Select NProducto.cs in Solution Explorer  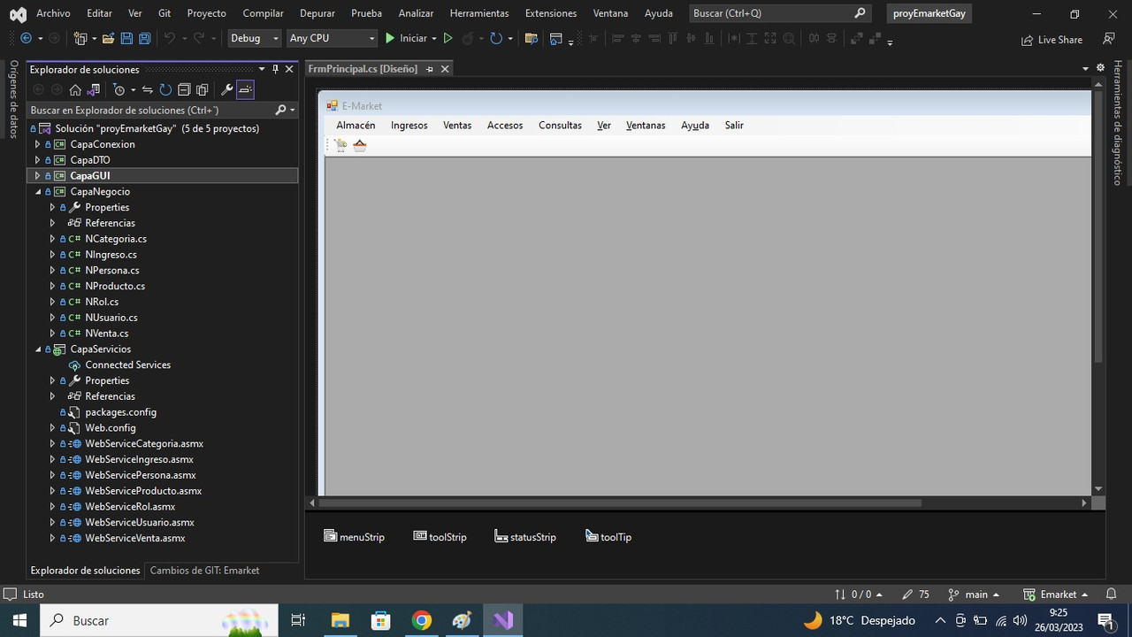coord(115,287)
